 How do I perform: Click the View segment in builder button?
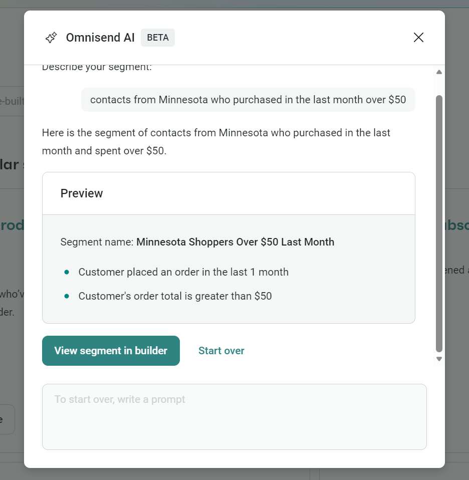[x=111, y=350]
